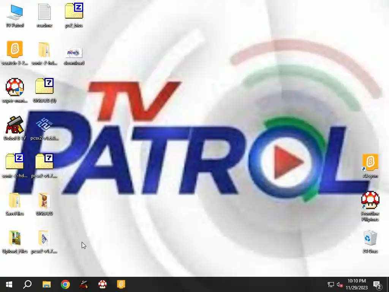
Task: Select the super-mari... mushroom installer icon
Action: click(15, 90)
